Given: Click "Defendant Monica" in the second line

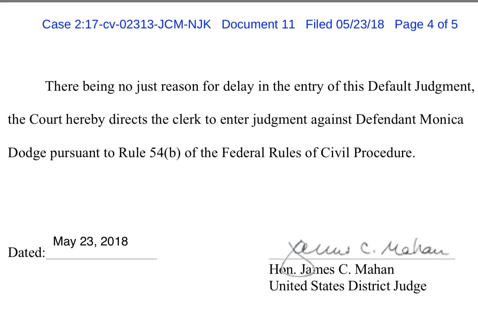Looking at the screenshot, I should click(409, 119).
